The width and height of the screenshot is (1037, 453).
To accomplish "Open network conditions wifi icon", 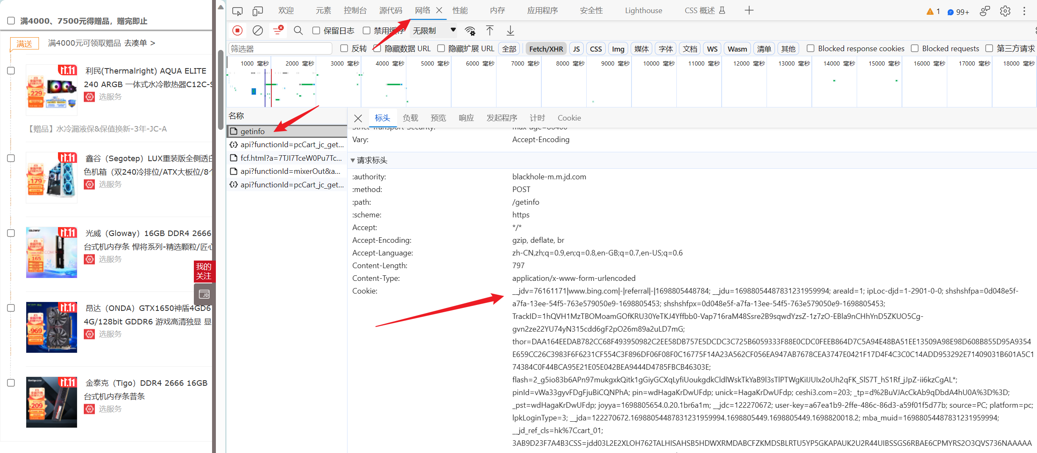I will pos(470,30).
